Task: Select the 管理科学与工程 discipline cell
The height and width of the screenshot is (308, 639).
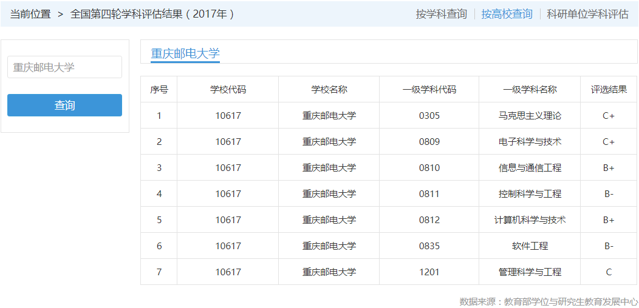Action: 530,272
